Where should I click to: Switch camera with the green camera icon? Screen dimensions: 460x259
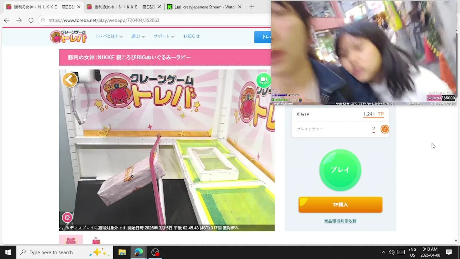(x=263, y=80)
